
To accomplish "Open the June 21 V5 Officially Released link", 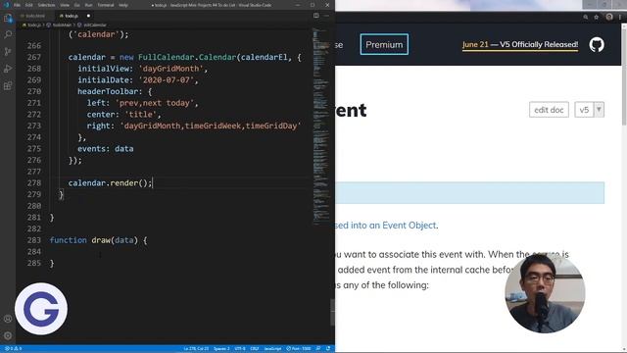I will click(x=520, y=45).
